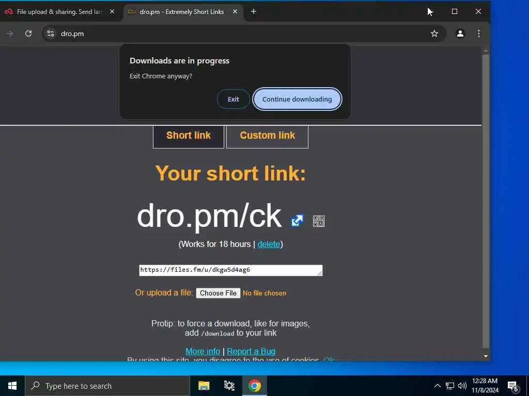529x396 pixels.
Task: Open the More info link
Action: pyautogui.click(x=203, y=352)
